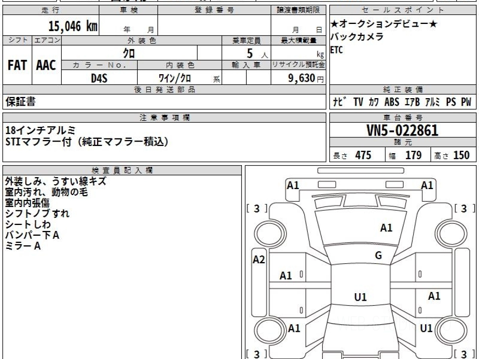Select the 18インチアルミ note

pyautogui.click(x=40, y=130)
